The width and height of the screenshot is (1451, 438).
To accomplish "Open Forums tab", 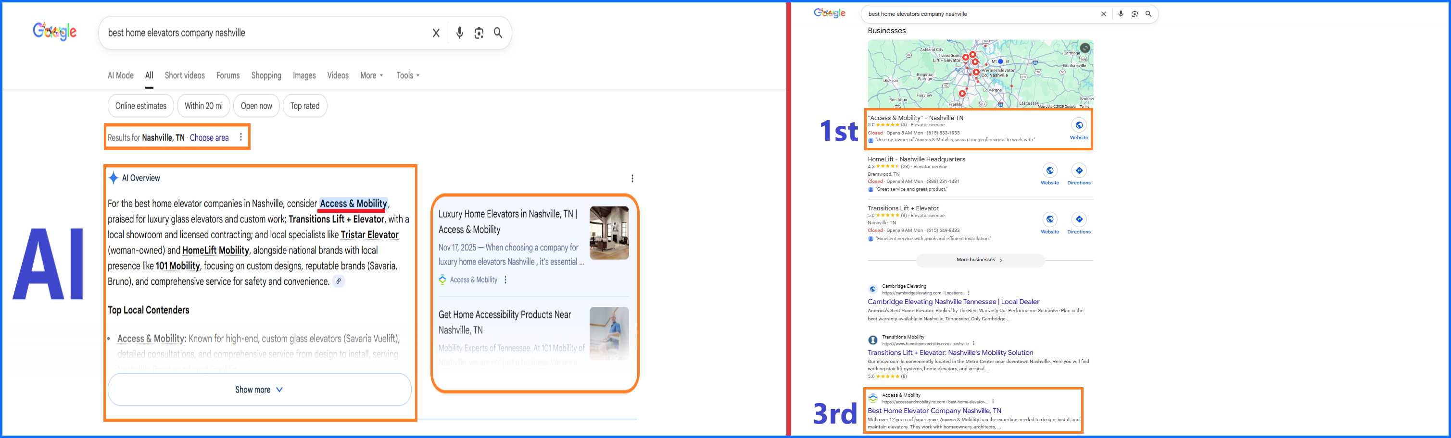I will click(x=228, y=75).
